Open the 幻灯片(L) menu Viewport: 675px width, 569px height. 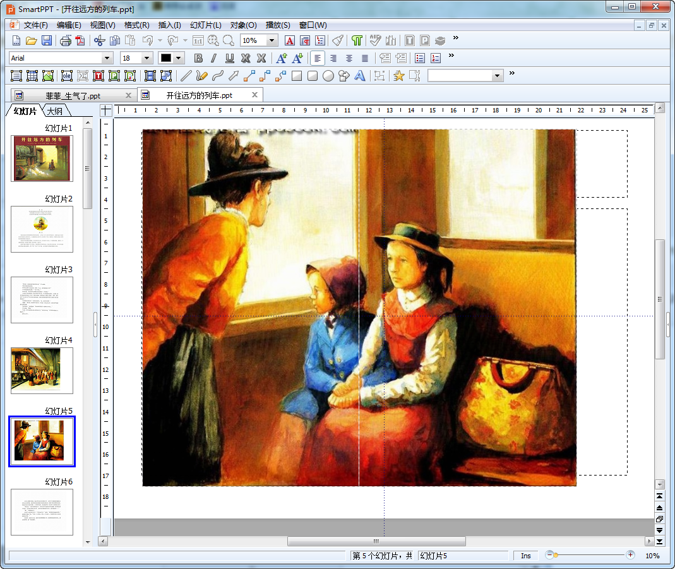(x=206, y=25)
